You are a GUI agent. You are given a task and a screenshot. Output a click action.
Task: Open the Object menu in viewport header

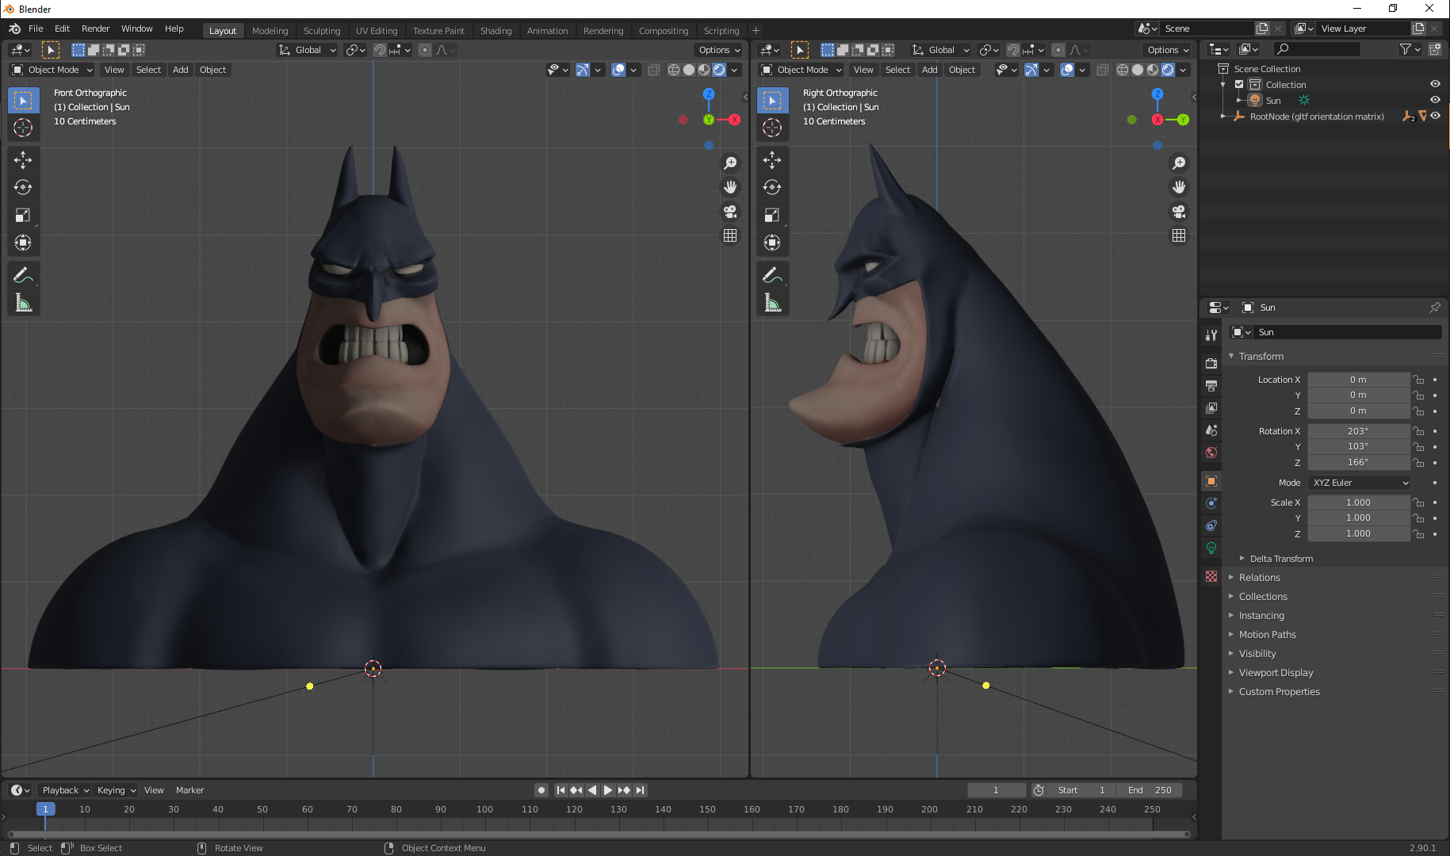click(212, 70)
